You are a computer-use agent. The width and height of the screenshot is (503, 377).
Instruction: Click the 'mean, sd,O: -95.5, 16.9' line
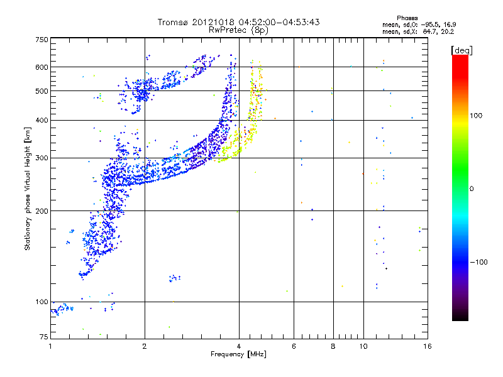click(x=419, y=25)
